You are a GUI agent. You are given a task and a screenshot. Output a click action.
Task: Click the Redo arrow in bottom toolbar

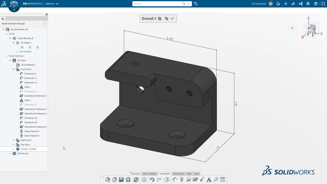[x=159, y=180]
